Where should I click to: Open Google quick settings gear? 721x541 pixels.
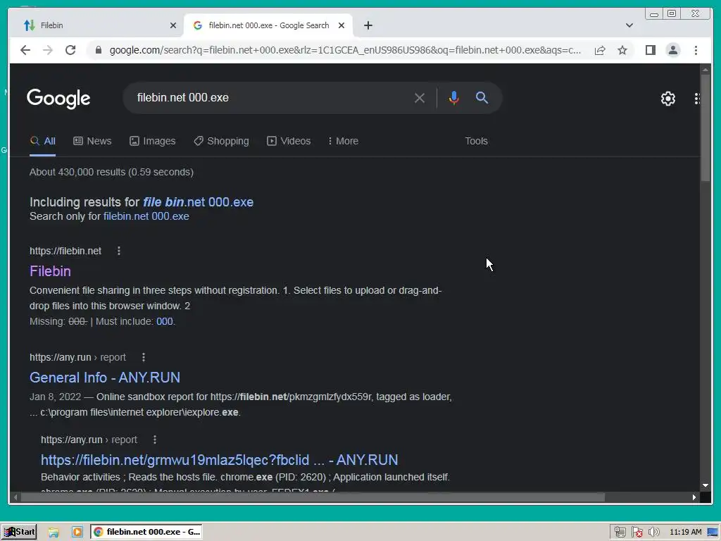(x=667, y=99)
